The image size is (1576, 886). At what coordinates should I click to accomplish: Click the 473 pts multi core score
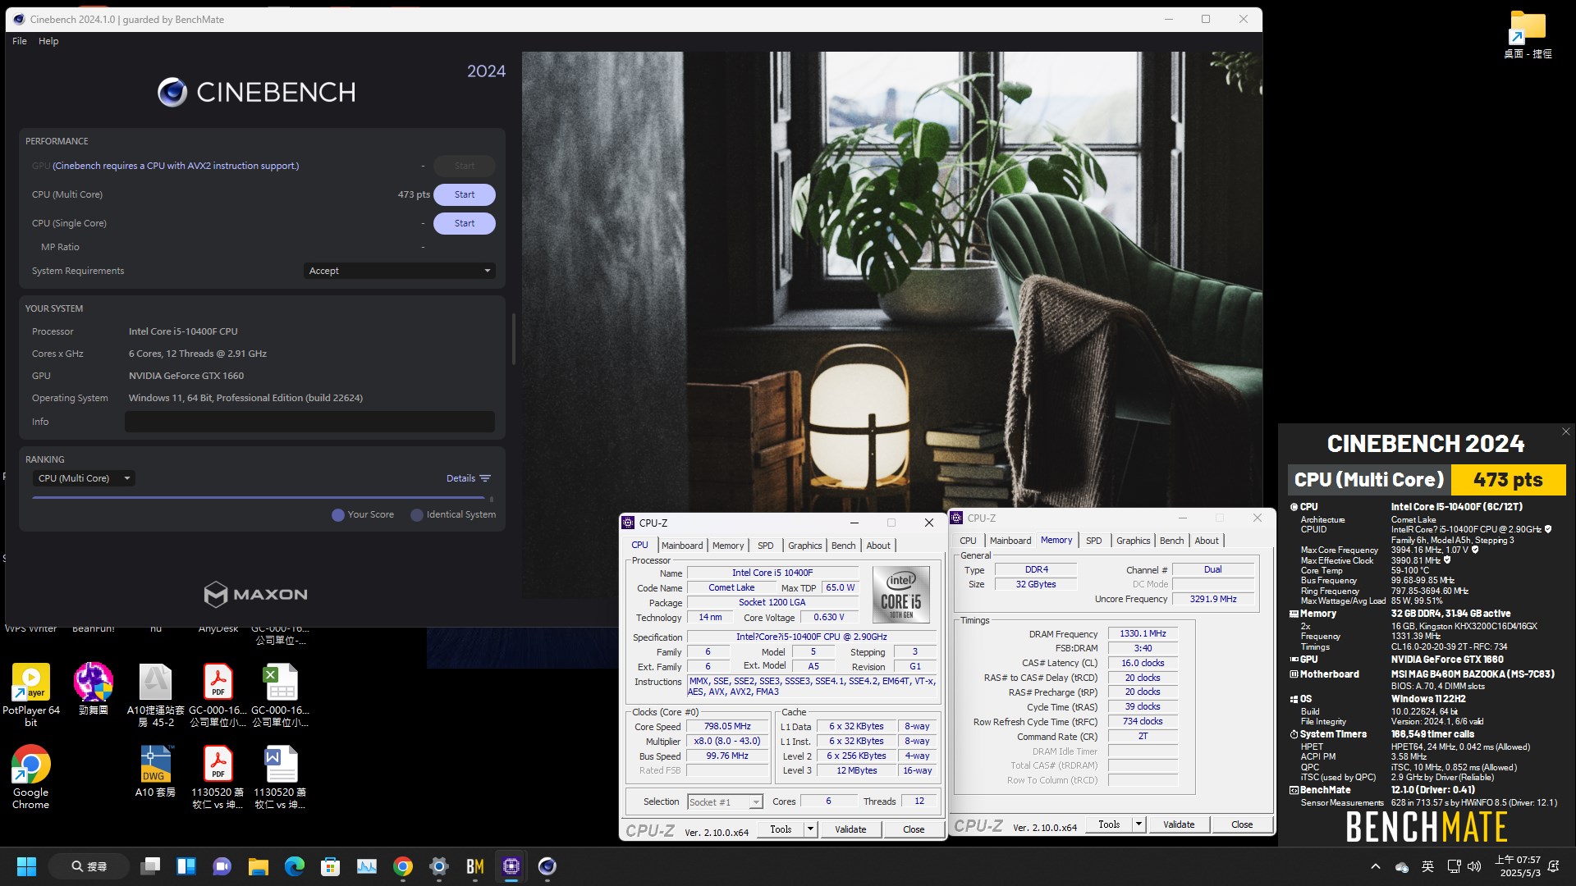[x=414, y=194]
